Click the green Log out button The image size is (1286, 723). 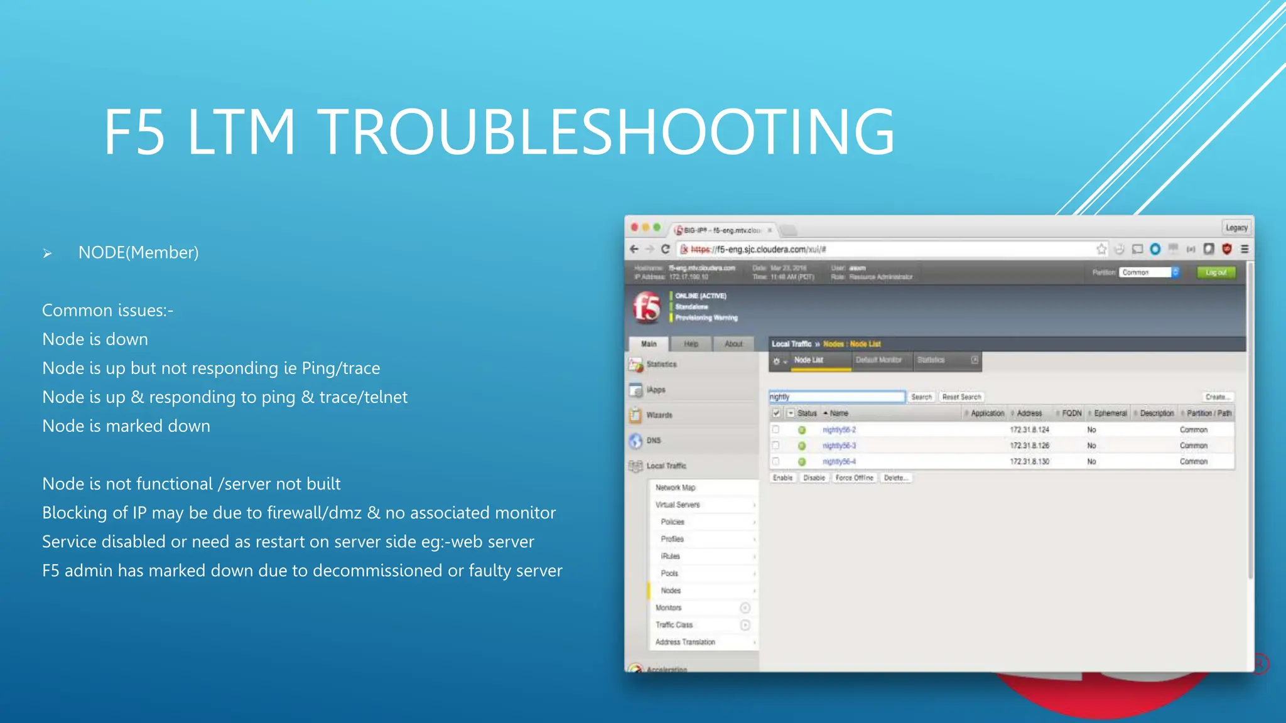(x=1216, y=272)
